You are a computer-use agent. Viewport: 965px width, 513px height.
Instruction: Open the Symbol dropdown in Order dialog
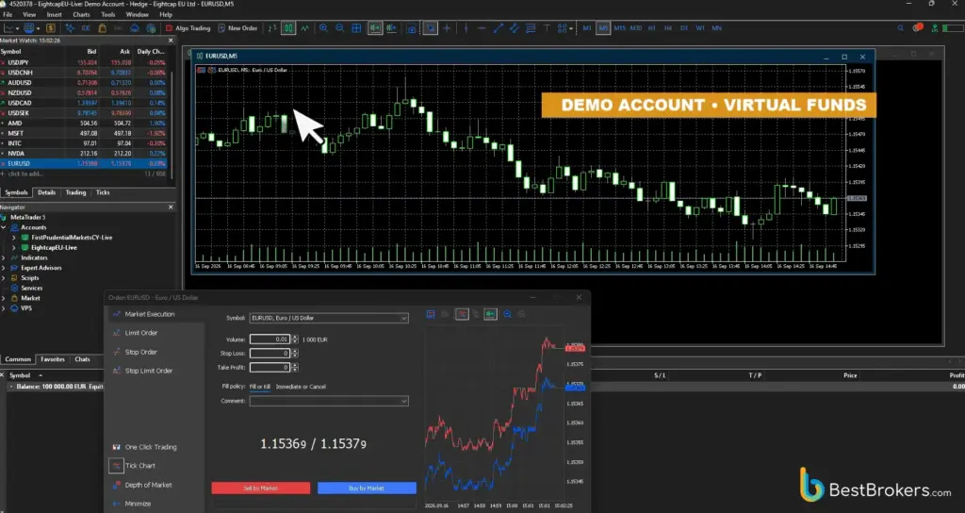pyautogui.click(x=403, y=319)
